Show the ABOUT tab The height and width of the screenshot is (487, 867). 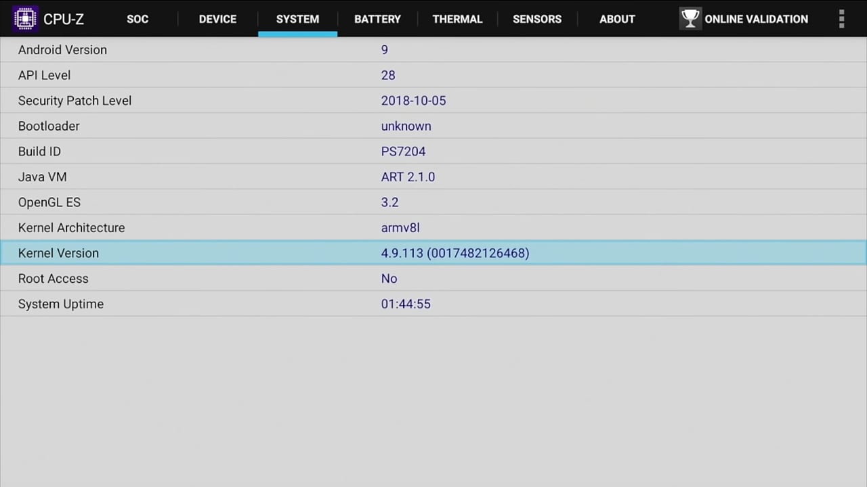617,19
